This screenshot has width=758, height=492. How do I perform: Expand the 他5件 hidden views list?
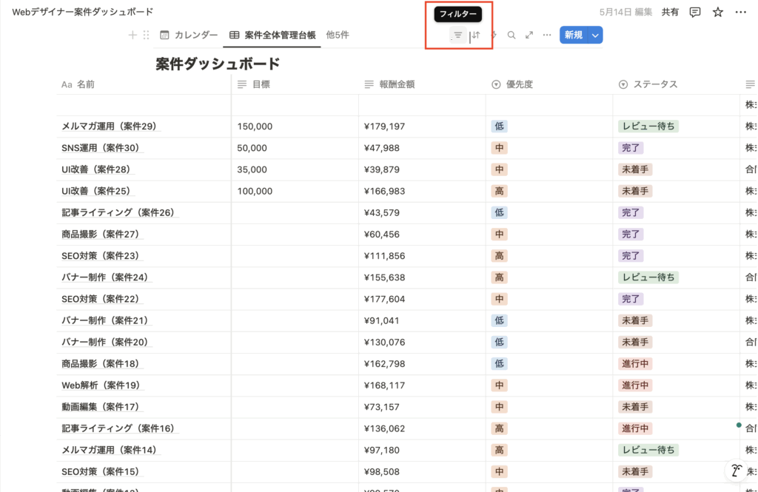(338, 35)
